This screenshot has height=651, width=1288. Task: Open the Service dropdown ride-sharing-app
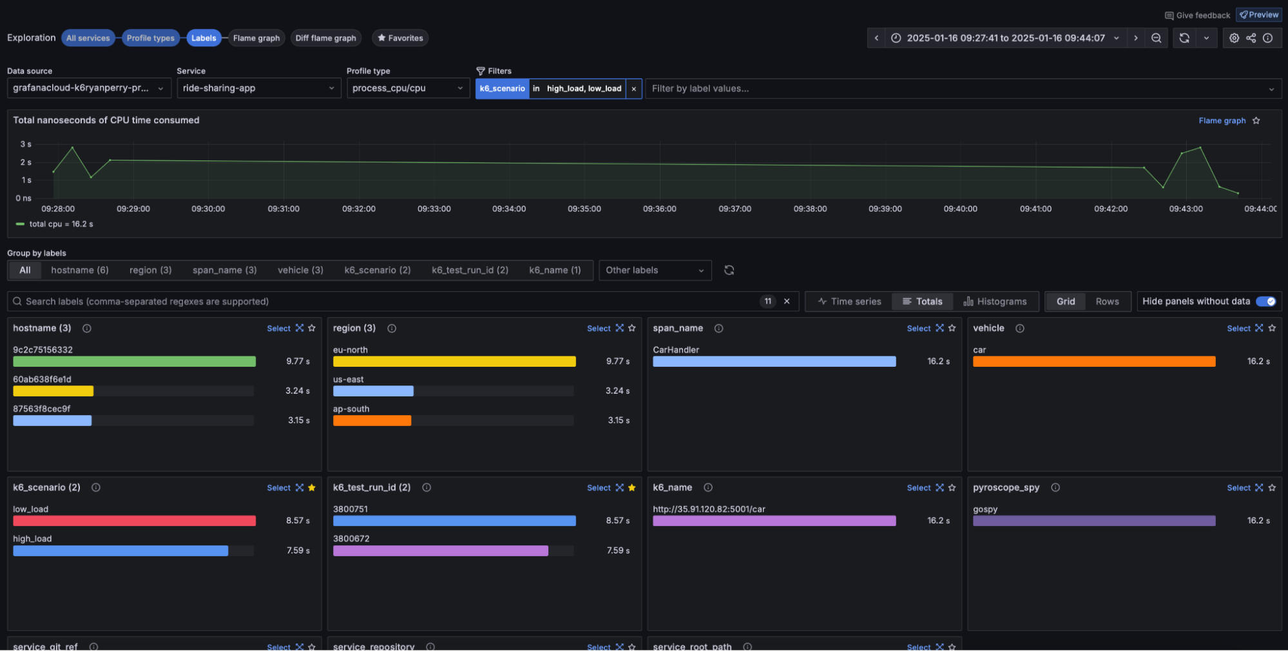click(x=258, y=88)
